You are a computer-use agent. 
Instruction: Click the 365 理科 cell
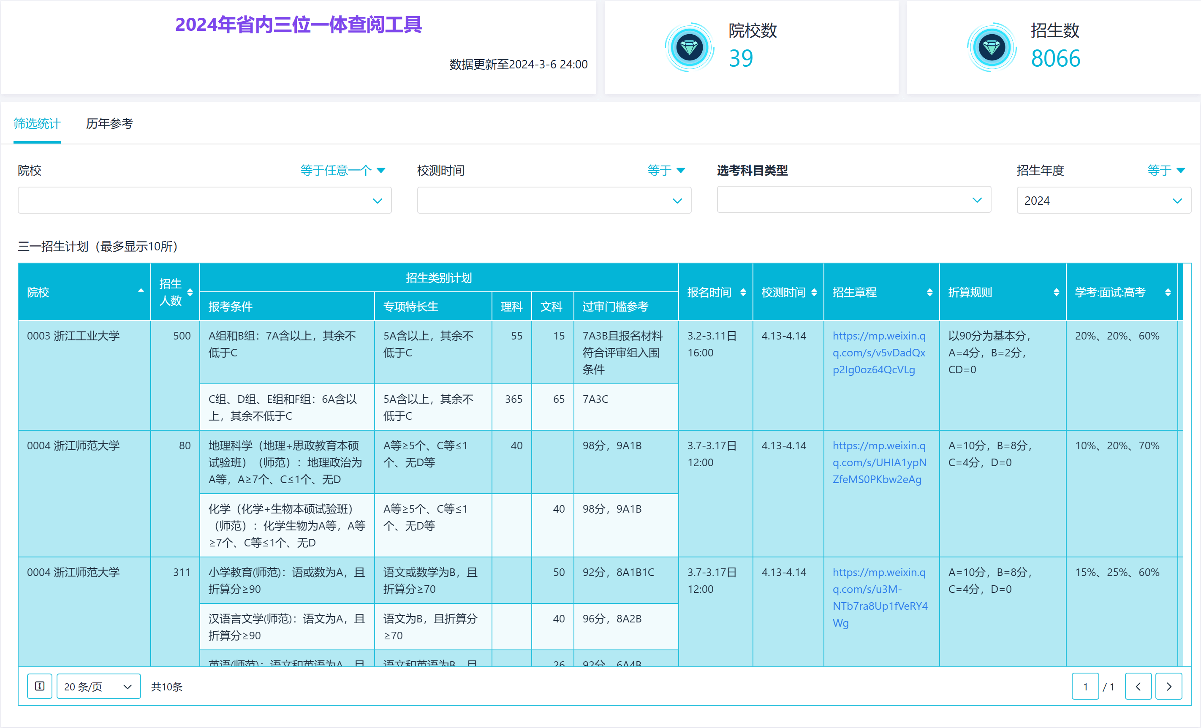pyautogui.click(x=511, y=407)
